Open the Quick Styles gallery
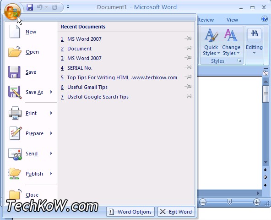Screen dimensions: 271x220 click(x=211, y=42)
